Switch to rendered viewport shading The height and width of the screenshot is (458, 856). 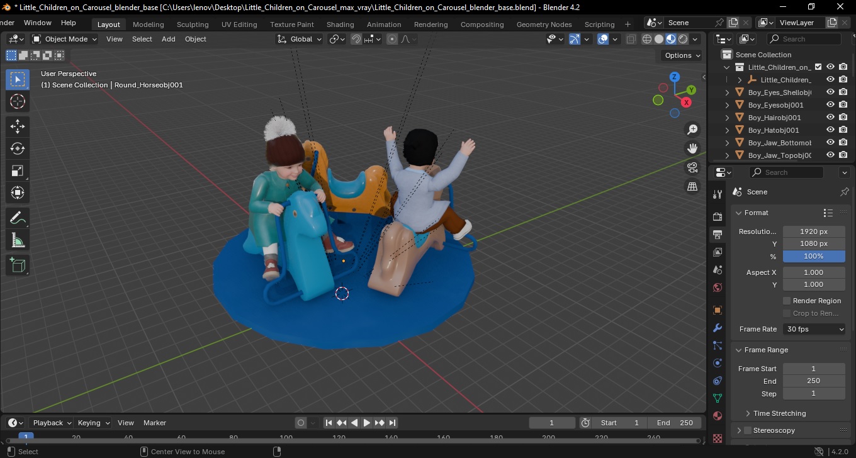click(683, 39)
